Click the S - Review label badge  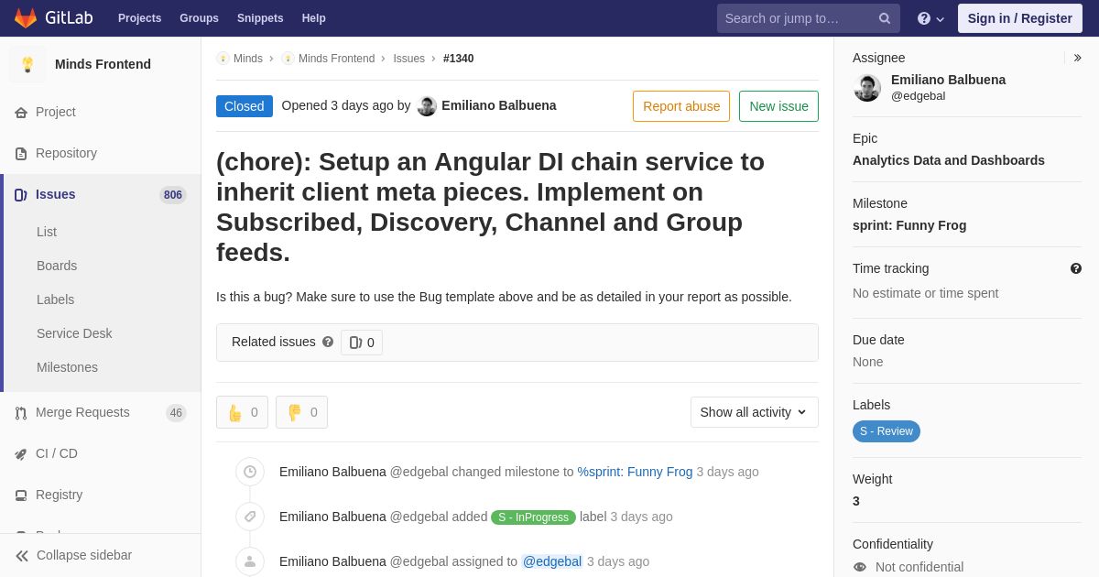pos(887,431)
